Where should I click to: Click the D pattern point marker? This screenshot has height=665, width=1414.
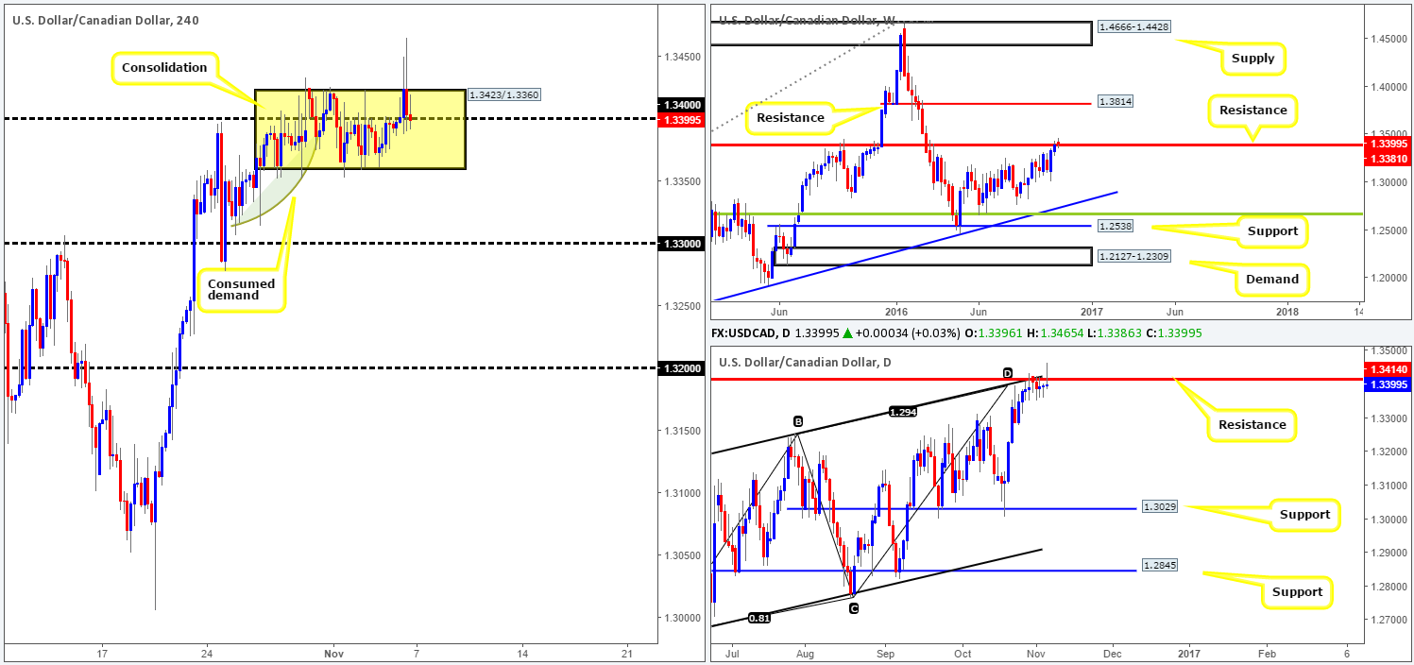tap(1007, 372)
